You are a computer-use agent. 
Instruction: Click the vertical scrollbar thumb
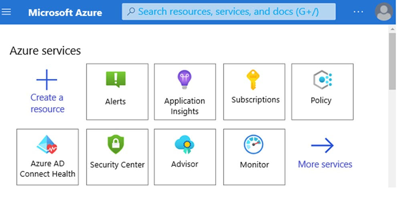393,61
